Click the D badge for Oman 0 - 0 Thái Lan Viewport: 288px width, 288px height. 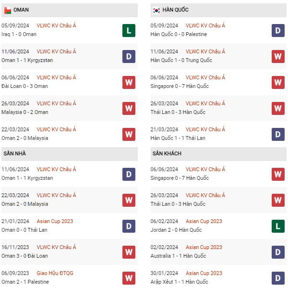[129, 226]
